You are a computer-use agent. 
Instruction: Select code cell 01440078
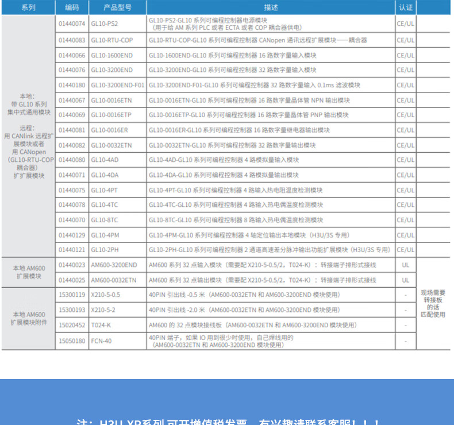(72, 205)
